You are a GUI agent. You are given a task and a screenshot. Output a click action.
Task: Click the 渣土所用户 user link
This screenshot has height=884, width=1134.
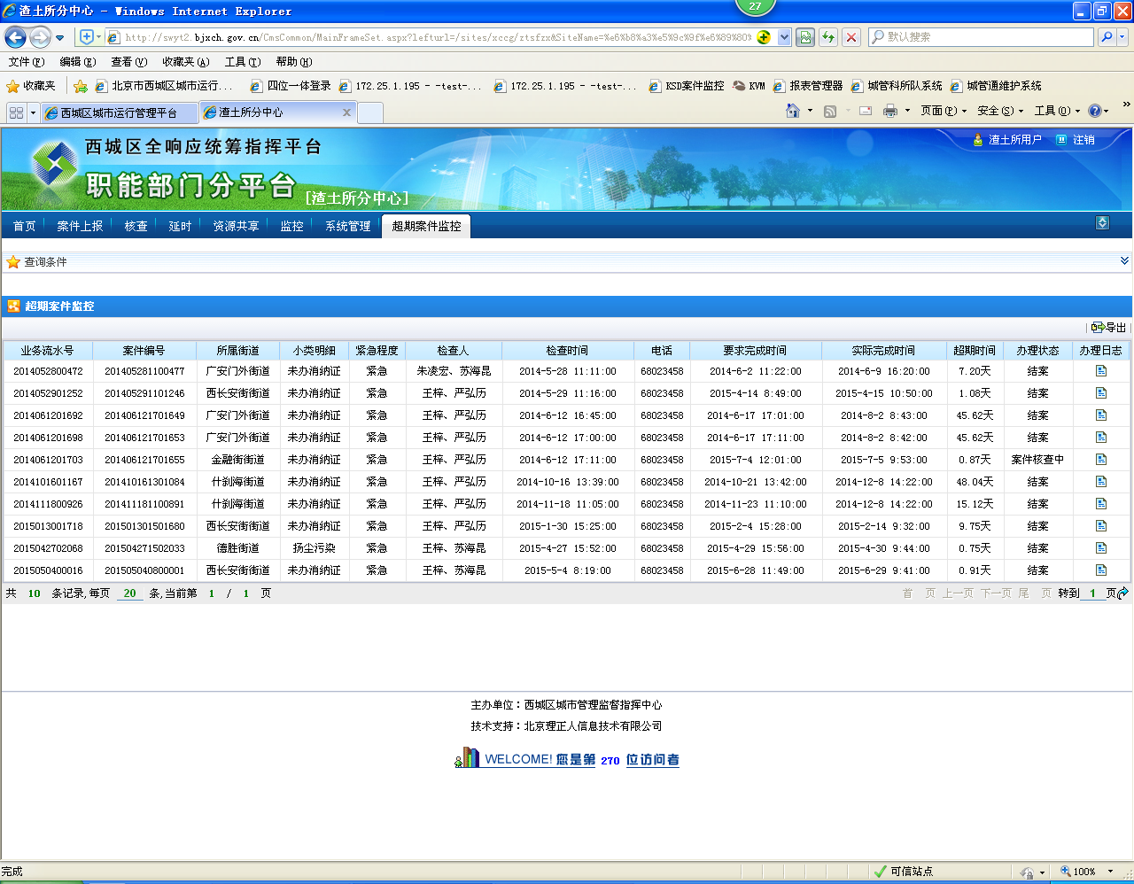tap(1014, 140)
